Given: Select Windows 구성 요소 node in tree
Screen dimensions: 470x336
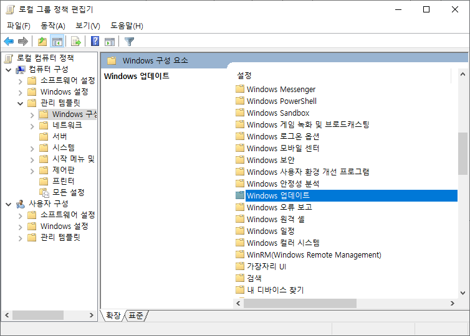Looking at the screenshot, I should click(x=74, y=114).
